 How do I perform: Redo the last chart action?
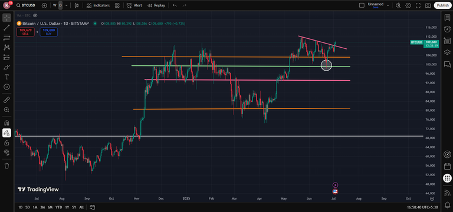tap(184, 5)
